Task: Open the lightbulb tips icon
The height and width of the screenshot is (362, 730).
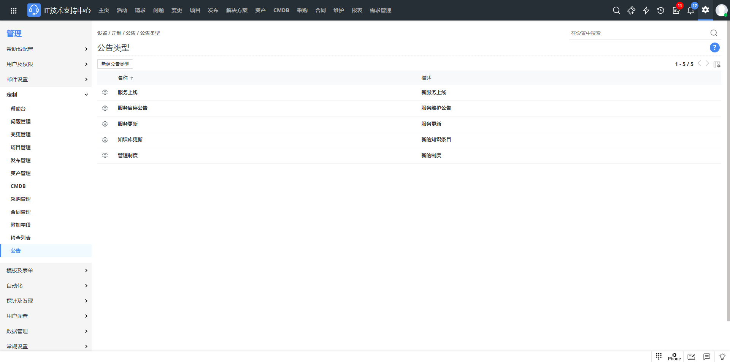Action: pyautogui.click(x=722, y=357)
